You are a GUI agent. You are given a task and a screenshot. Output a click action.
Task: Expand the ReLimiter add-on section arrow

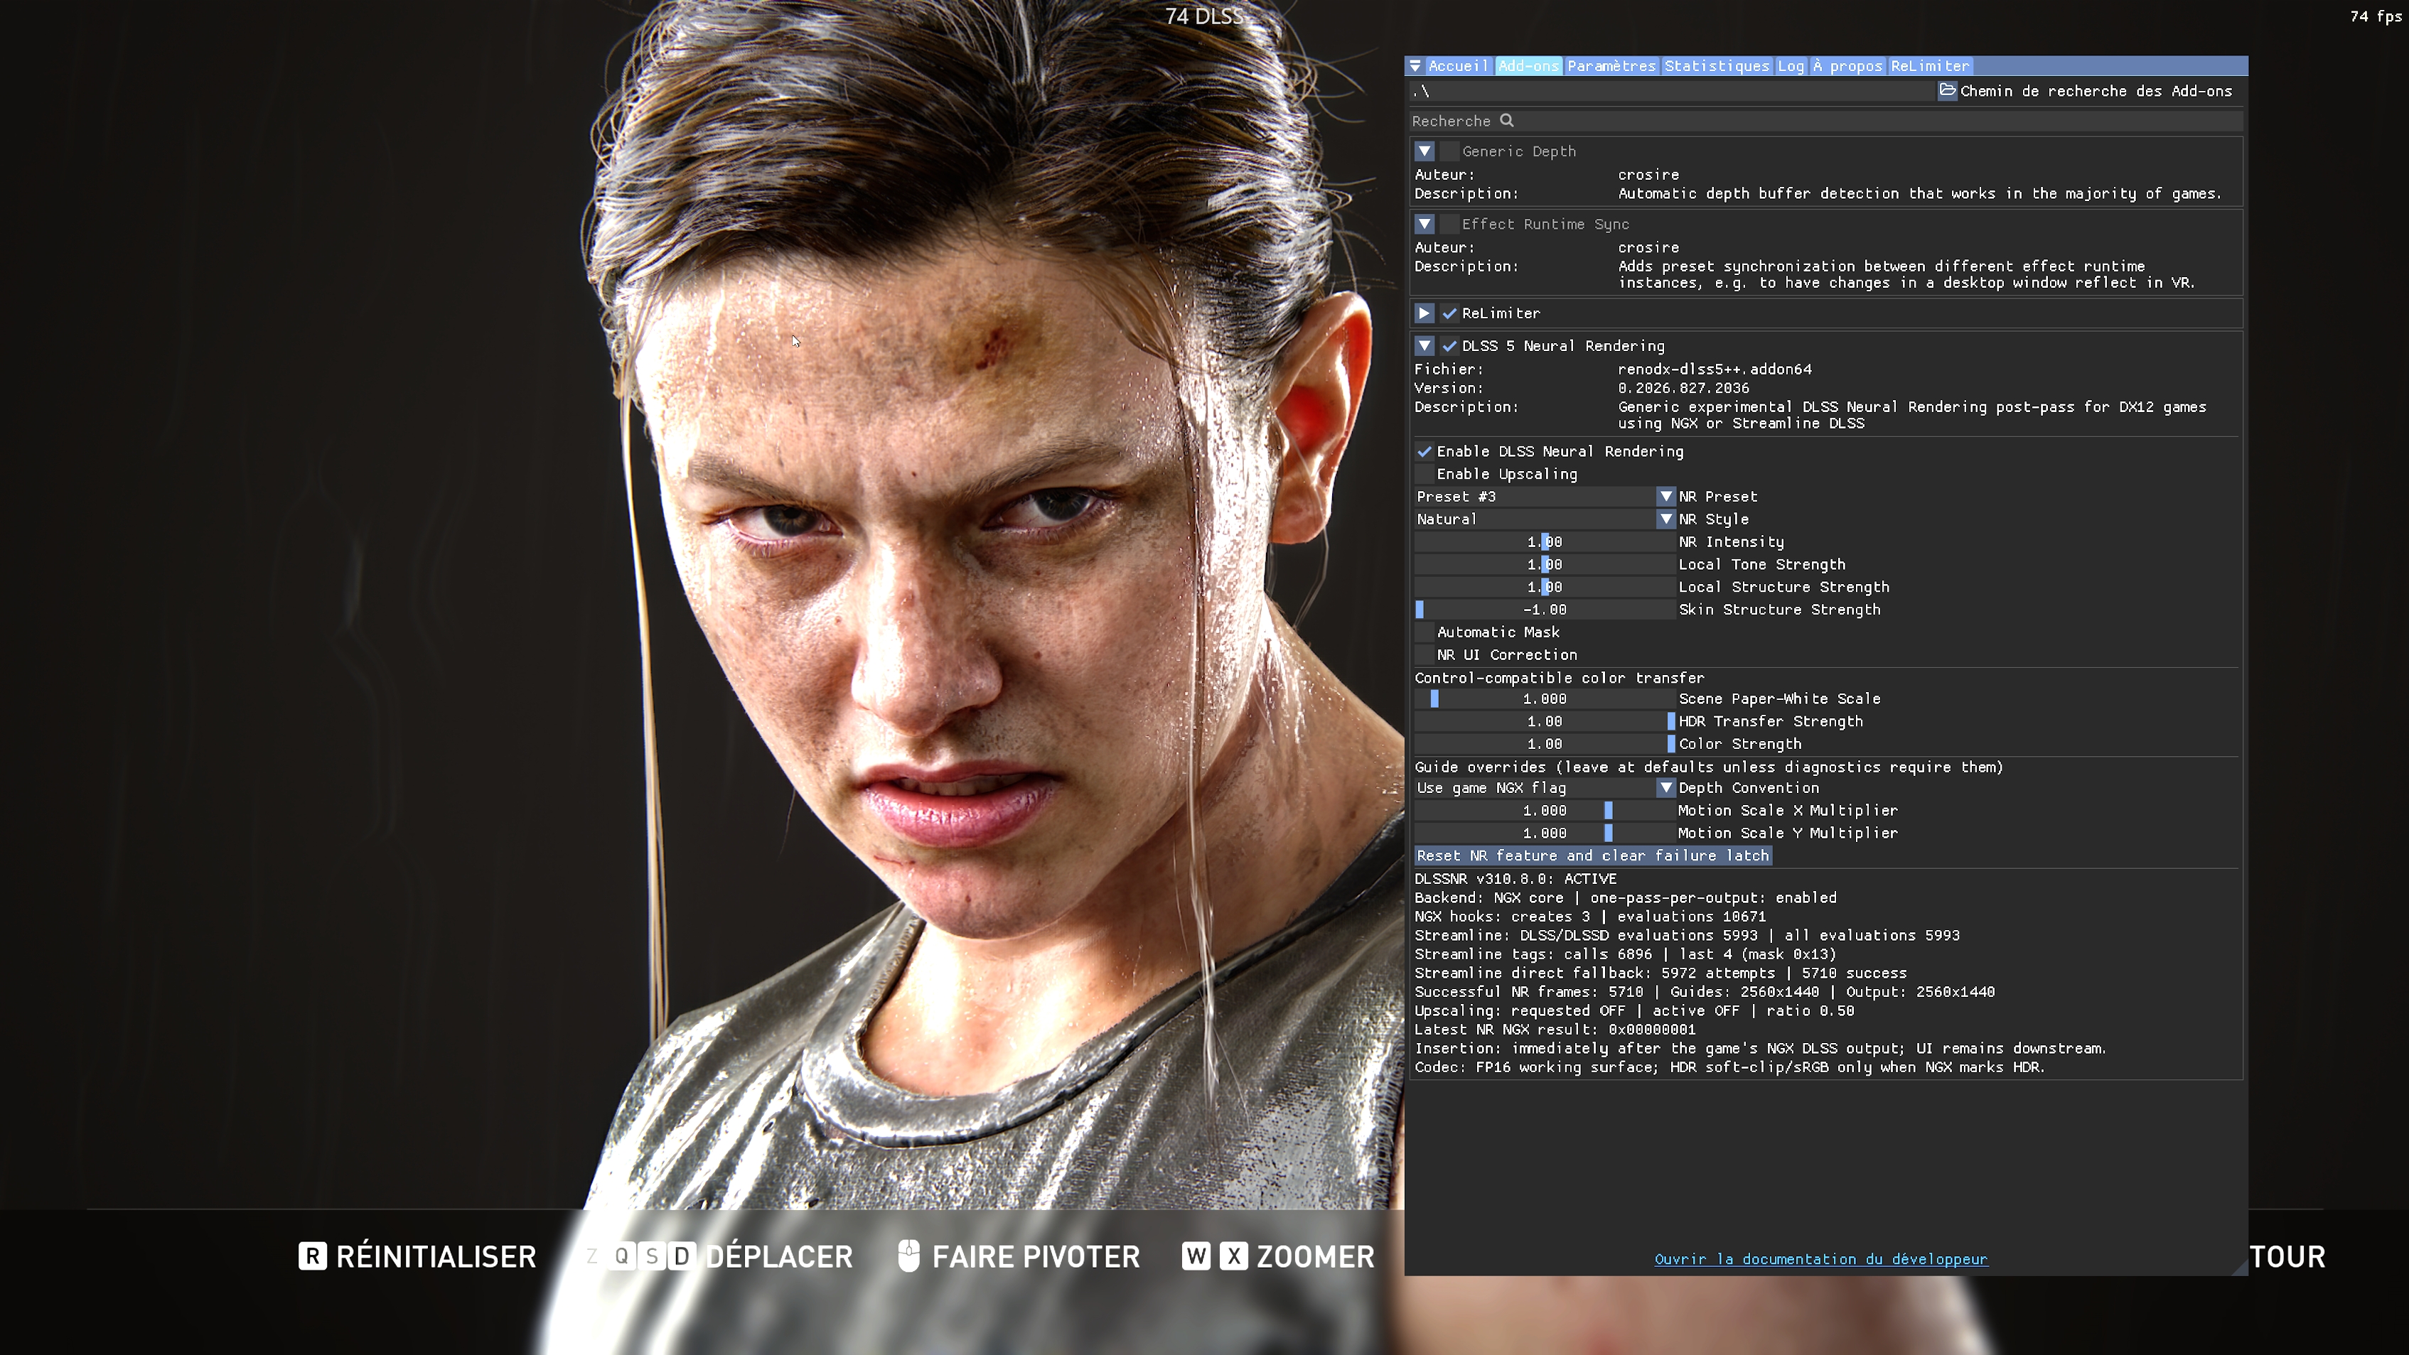click(1425, 313)
